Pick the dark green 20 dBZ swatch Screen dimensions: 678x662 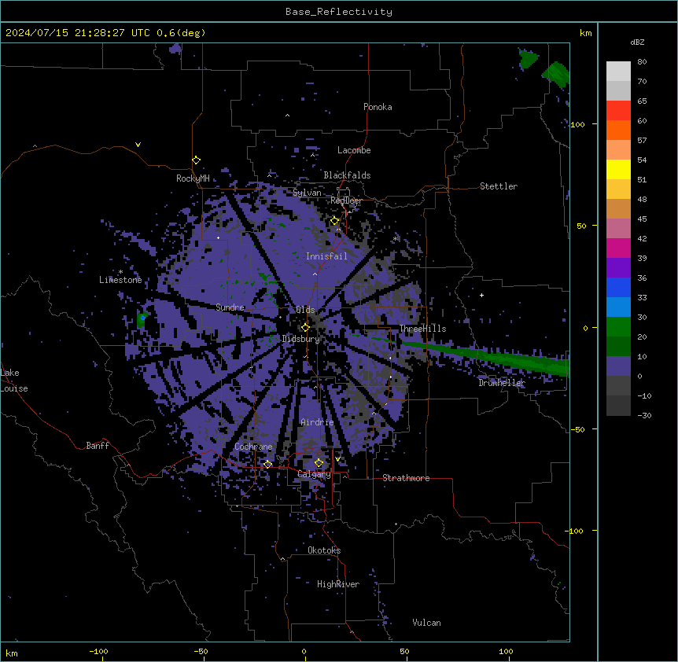[618, 347]
